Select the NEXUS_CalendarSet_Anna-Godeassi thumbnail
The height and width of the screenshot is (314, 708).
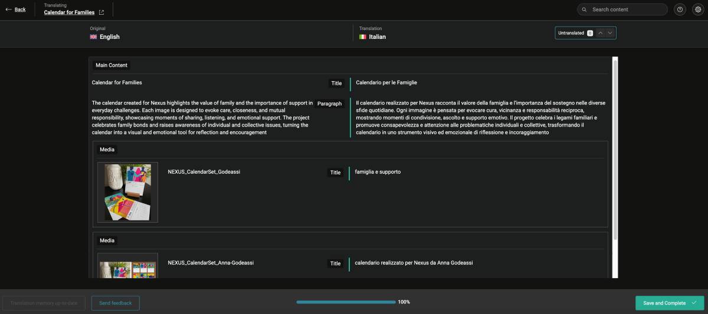(x=127, y=266)
